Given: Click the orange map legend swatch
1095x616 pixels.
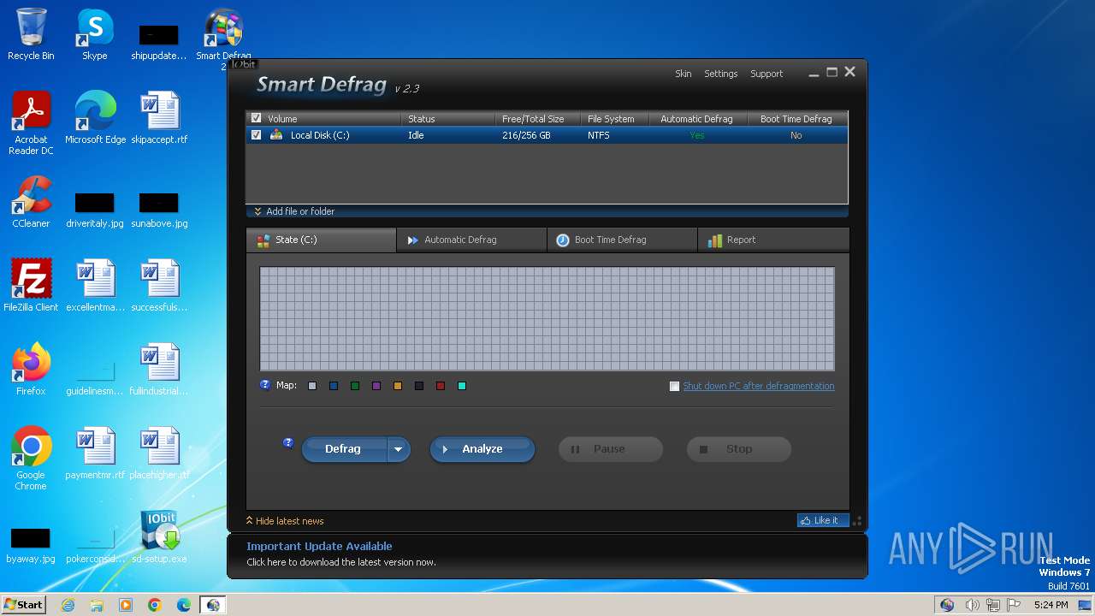Looking at the screenshot, I should [398, 387].
